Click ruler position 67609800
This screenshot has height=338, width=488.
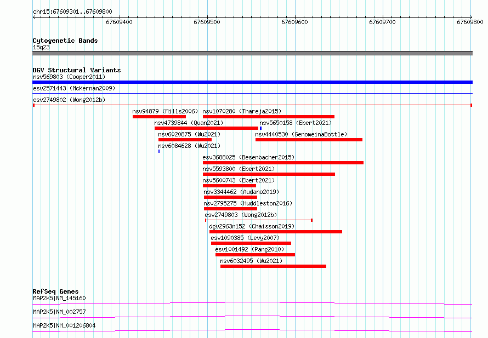[470, 22]
